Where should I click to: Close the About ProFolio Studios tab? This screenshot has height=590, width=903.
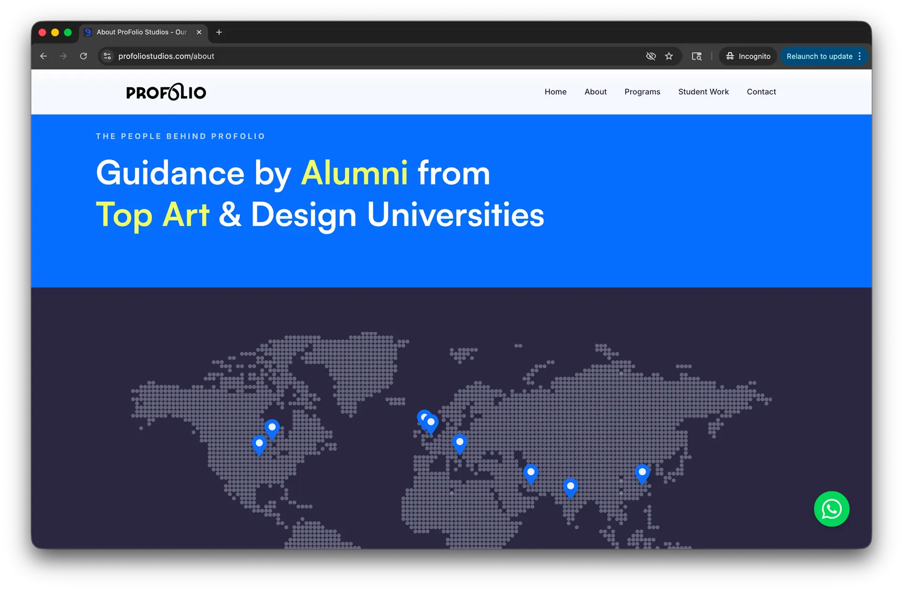pyautogui.click(x=199, y=32)
